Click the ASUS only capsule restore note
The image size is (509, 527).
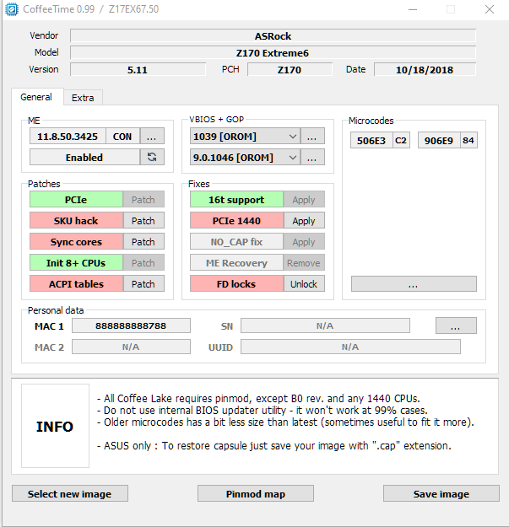tap(274, 446)
